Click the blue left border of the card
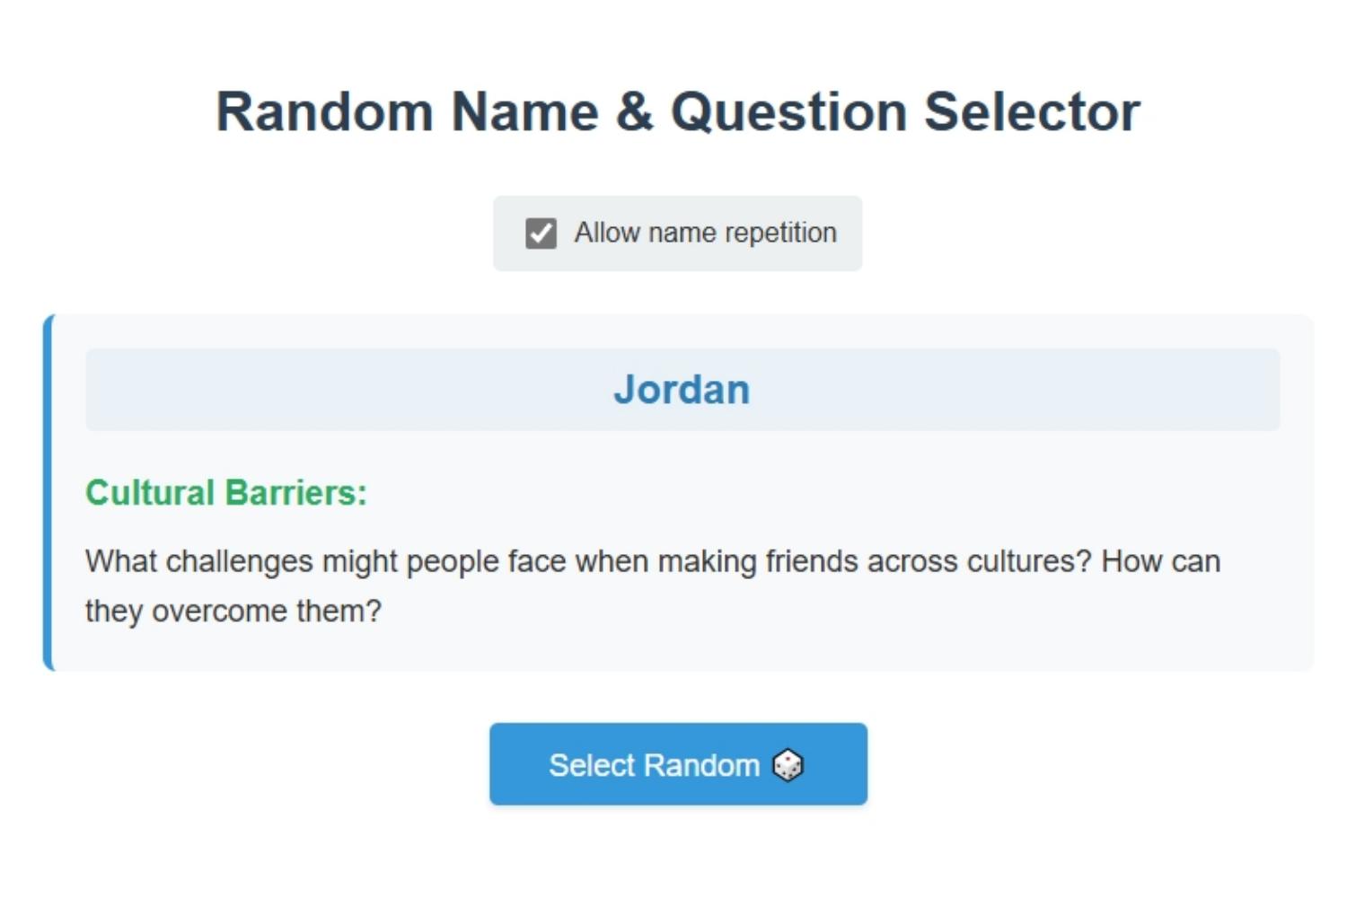Screen dimensions: 1347x898 pos(48,493)
